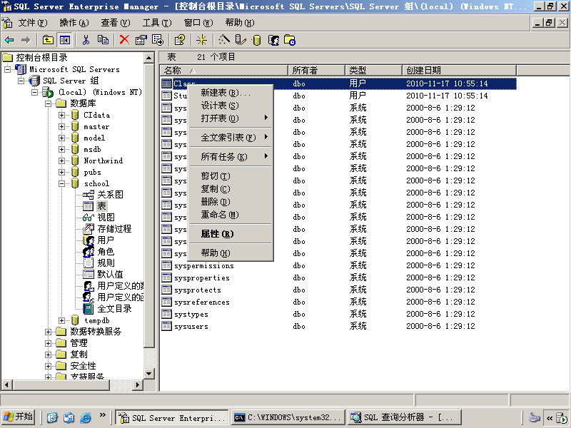Click the New job folder toolbar icon
The width and height of the screenshot is (571, 428).
(290, 40)
